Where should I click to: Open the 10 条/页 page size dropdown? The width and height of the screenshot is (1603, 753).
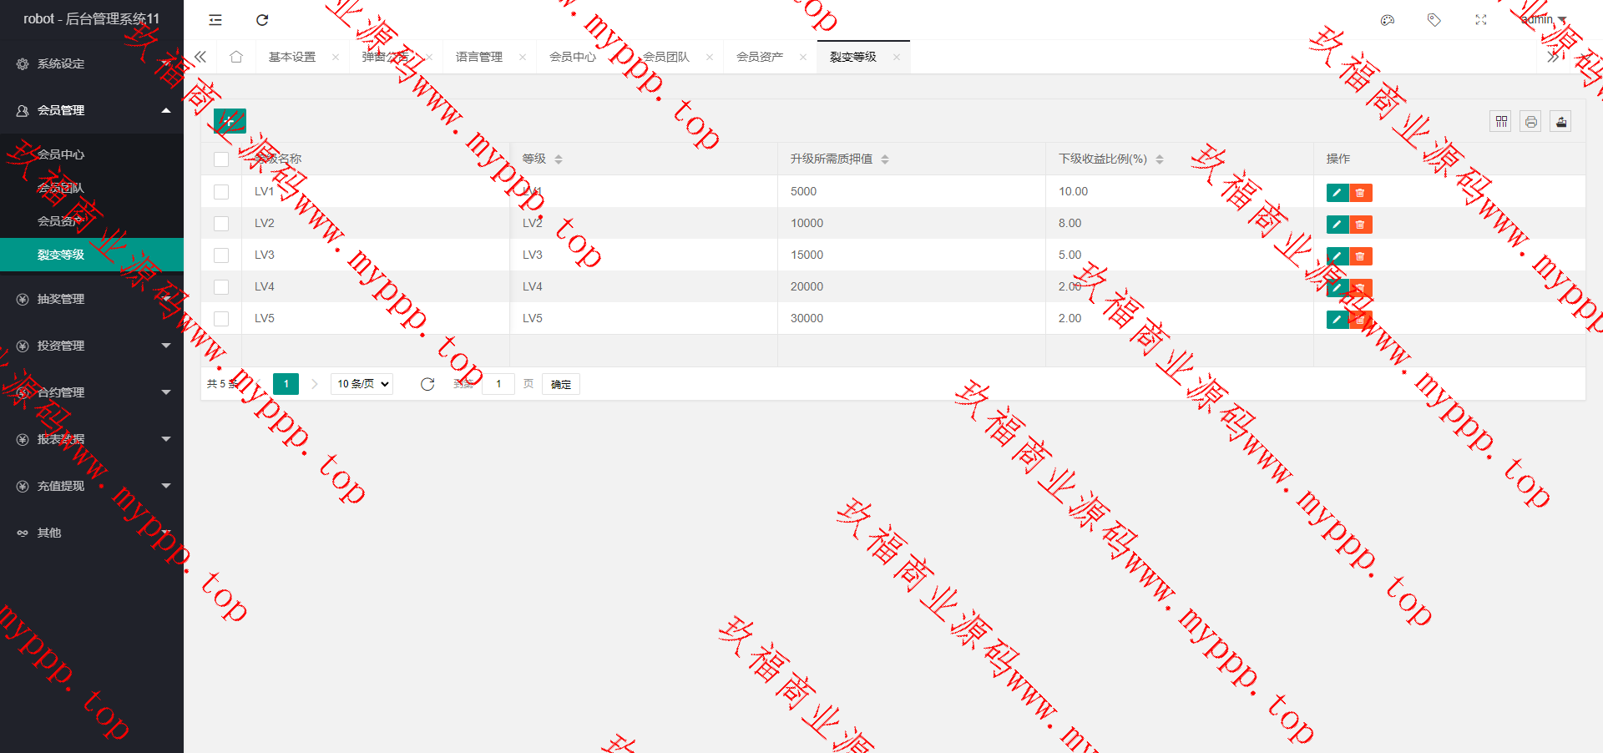coord(362,384)
